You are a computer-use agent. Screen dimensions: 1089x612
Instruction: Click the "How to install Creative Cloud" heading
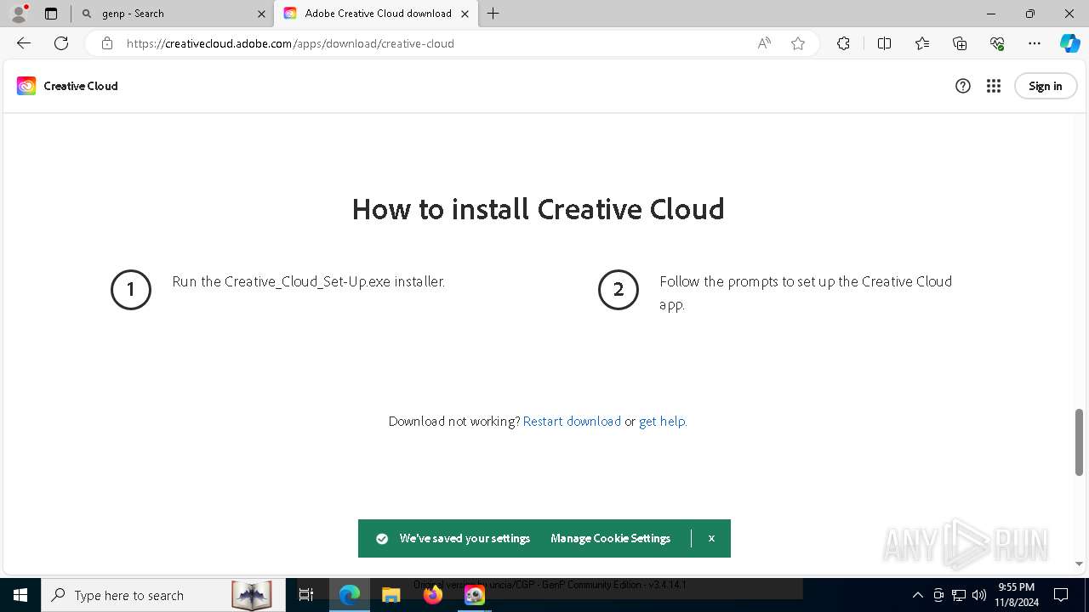coord(538,209)
